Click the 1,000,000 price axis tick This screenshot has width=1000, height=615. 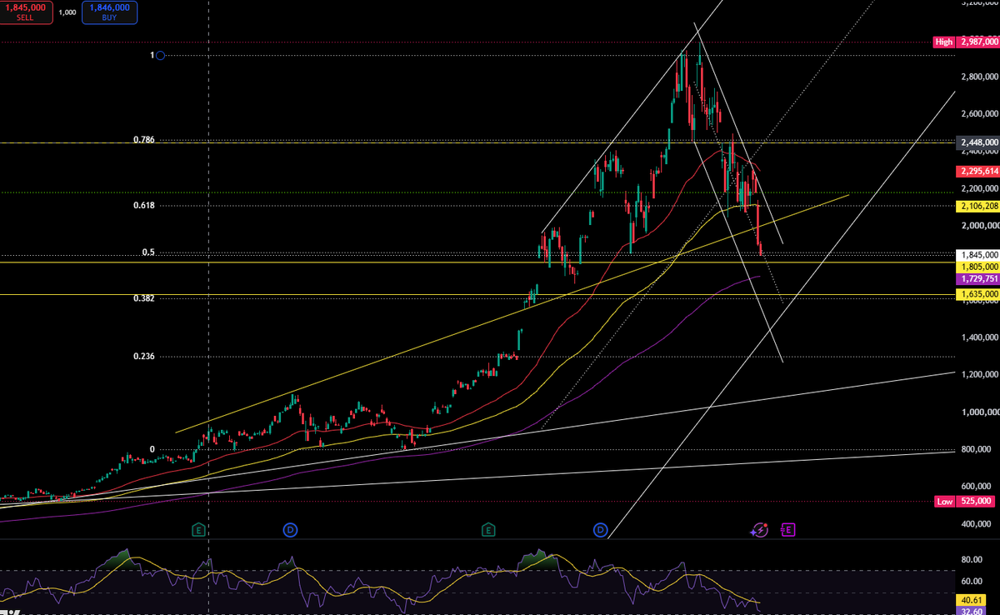[979, 412]
